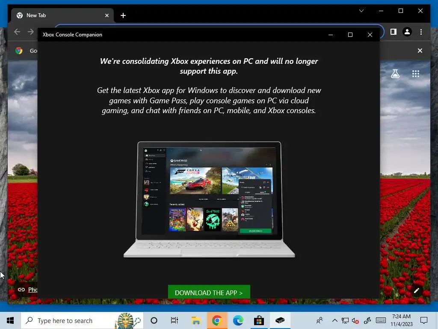438x329 pixels.
Task: Open the notification center icon
Action: tap(424, 320)
